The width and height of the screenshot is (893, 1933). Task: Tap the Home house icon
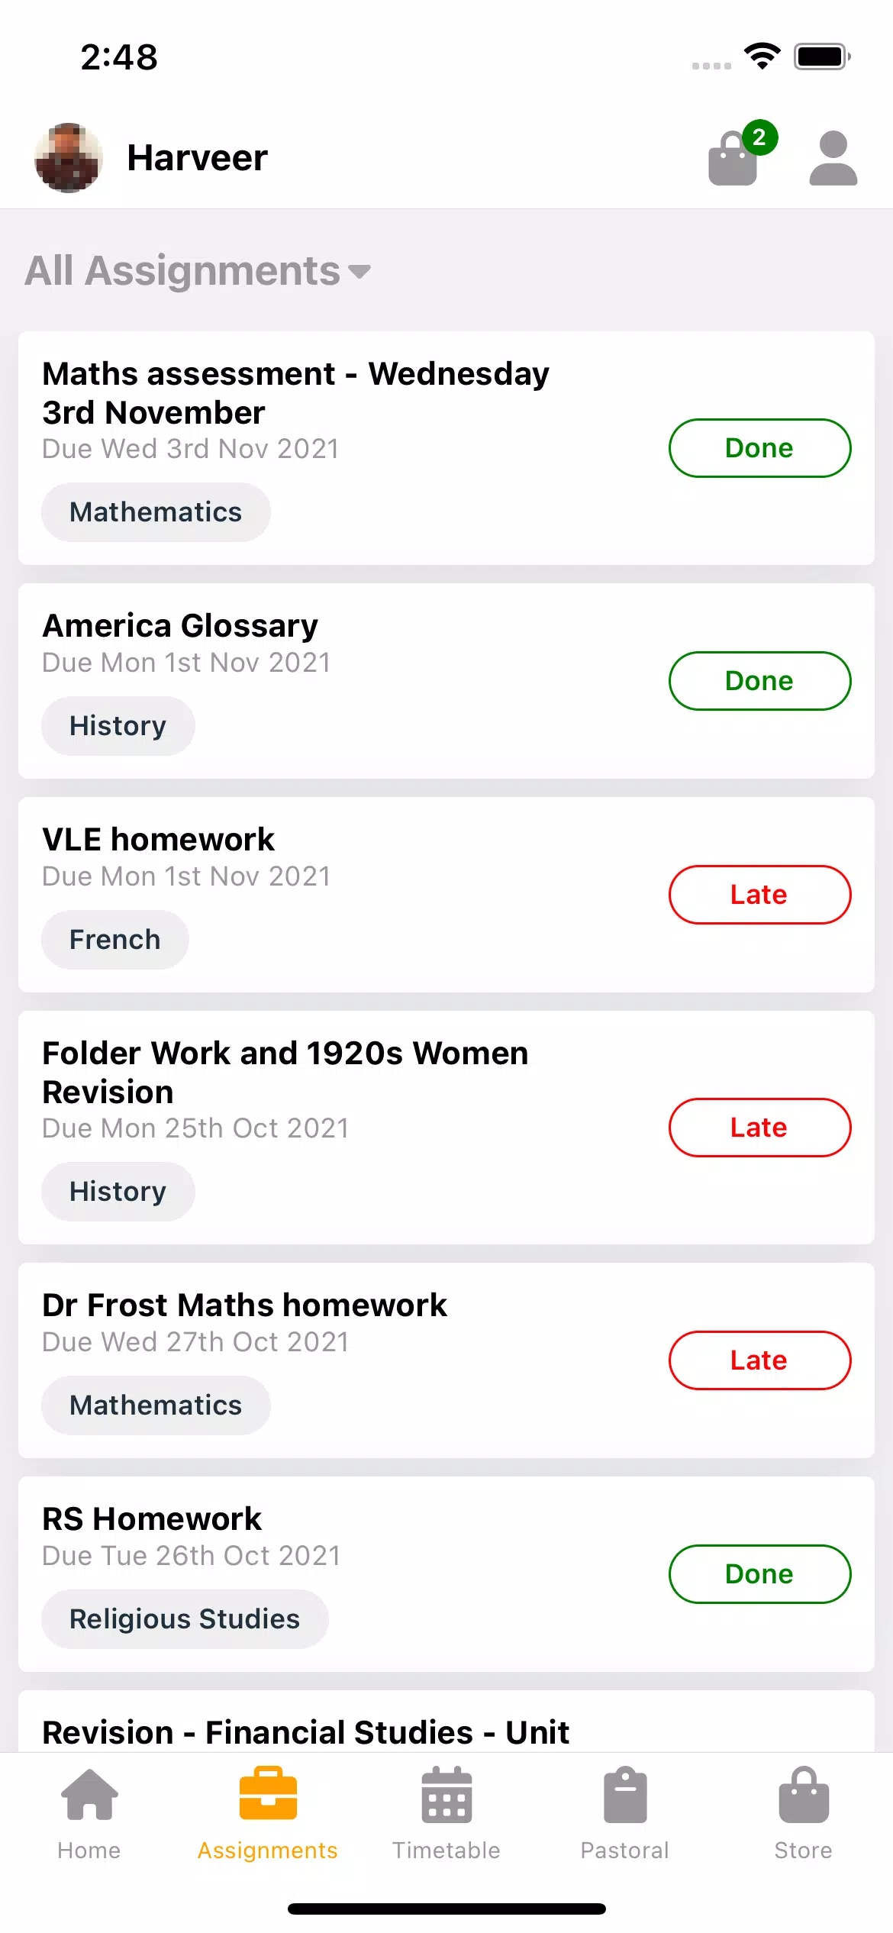(89, 1794)
